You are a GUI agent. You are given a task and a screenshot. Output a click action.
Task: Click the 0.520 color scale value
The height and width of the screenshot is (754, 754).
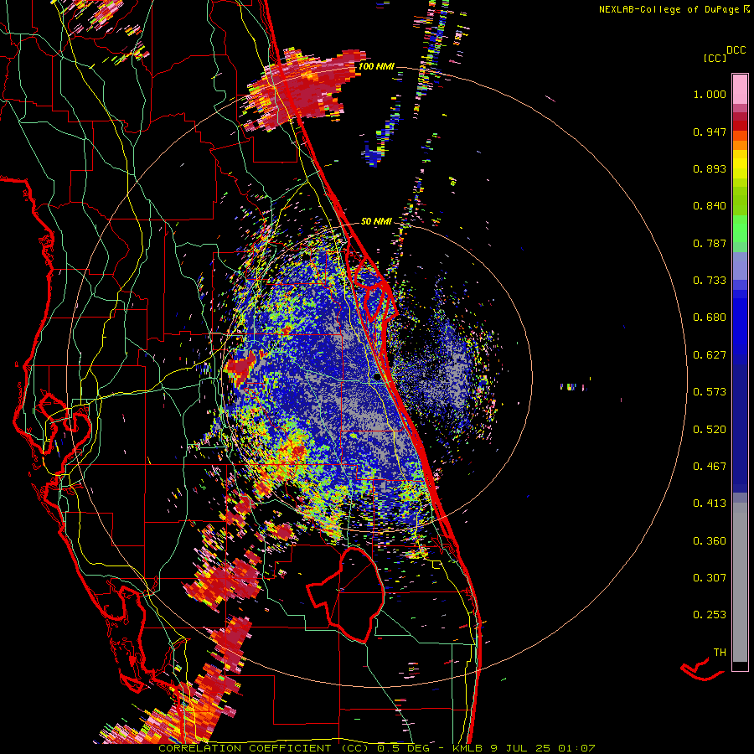coord(710,430)
